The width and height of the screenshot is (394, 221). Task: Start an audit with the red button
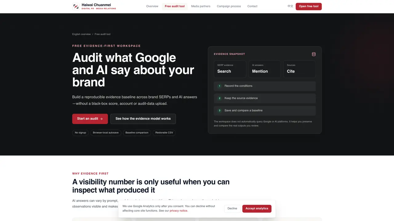pyautogui.click(x=90, y=119)
